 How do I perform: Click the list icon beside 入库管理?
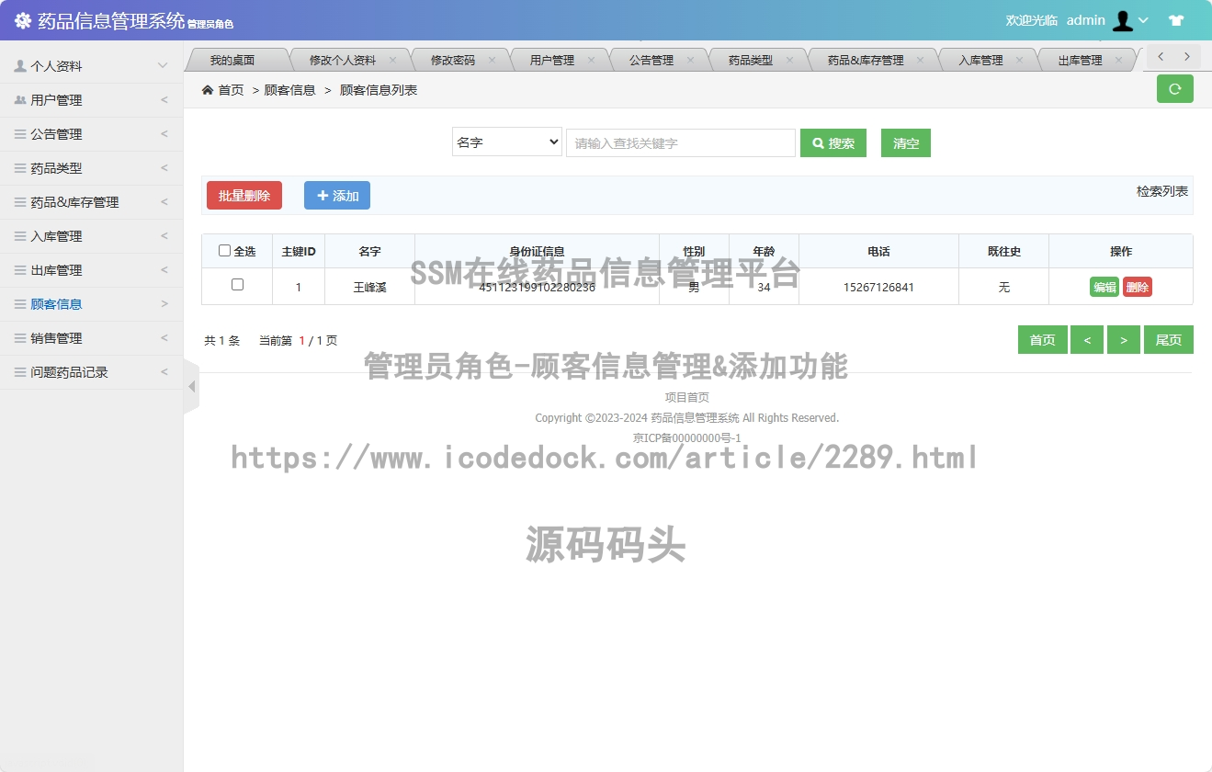(x=20, y=236)
